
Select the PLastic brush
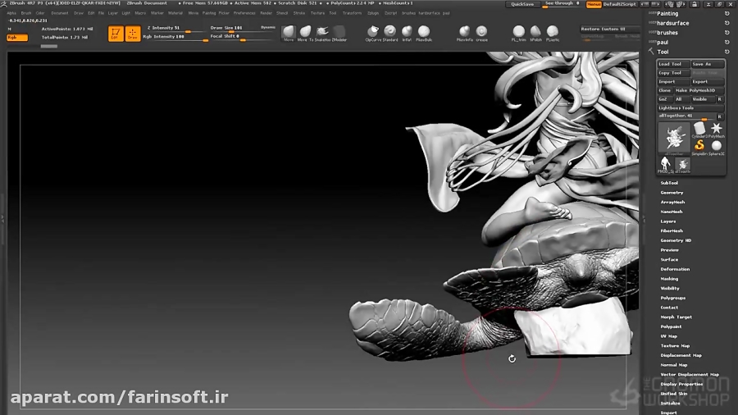(553, 33)
